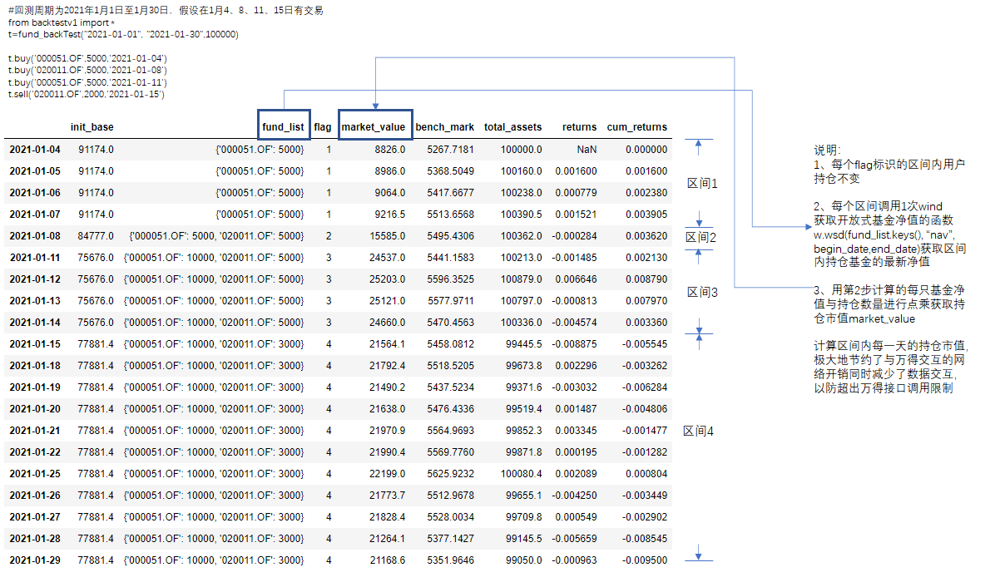Select the returns column header
The image size is (990, 587).
click(x=579, y=127)
